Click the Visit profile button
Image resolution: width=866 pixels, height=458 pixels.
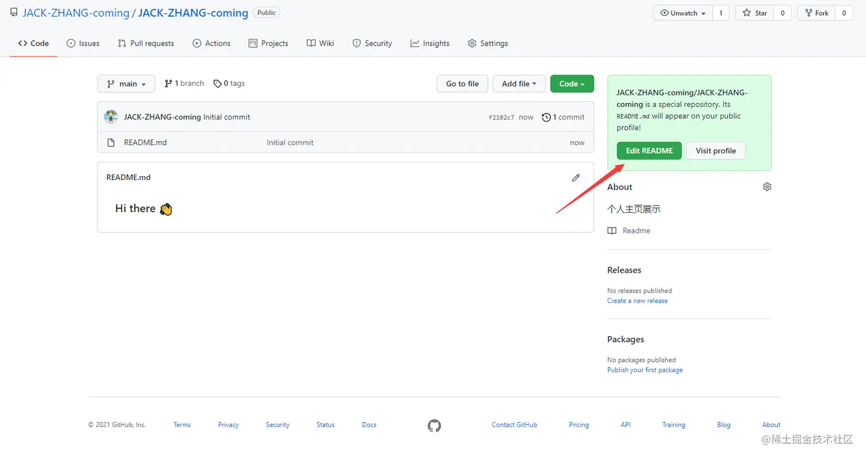coord(715,151)
